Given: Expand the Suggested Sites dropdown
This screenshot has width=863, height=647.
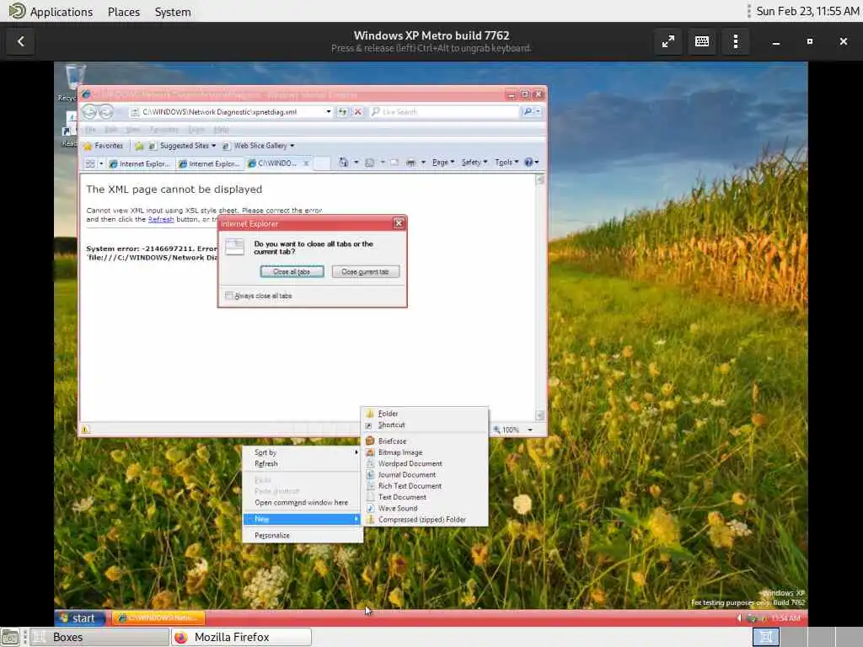Looking at the screenshot, I should point(213,146).
